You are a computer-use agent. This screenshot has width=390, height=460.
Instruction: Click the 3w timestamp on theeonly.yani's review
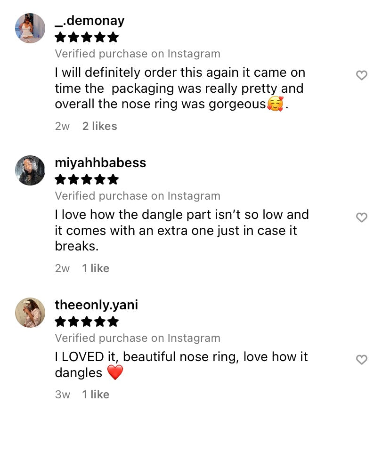coord(62,395)
